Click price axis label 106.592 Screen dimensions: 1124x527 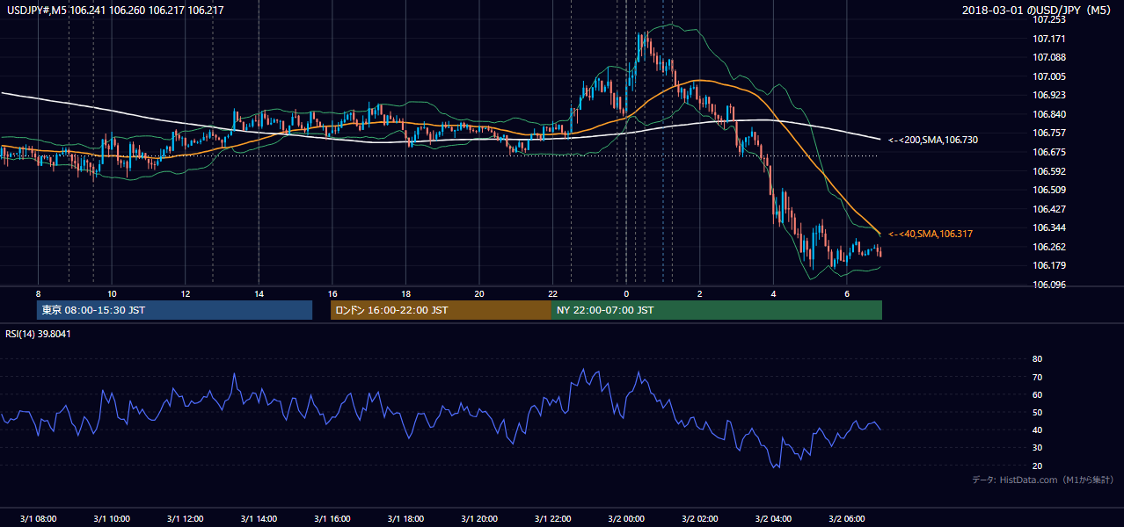tap(1049, 171)
